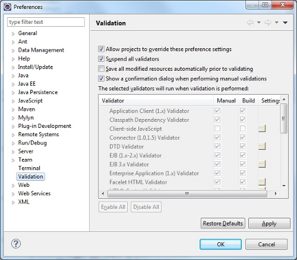297x260 pixels.
Task: Toggle Allow projects to override preference settings
Action: (x=101, y=49)
